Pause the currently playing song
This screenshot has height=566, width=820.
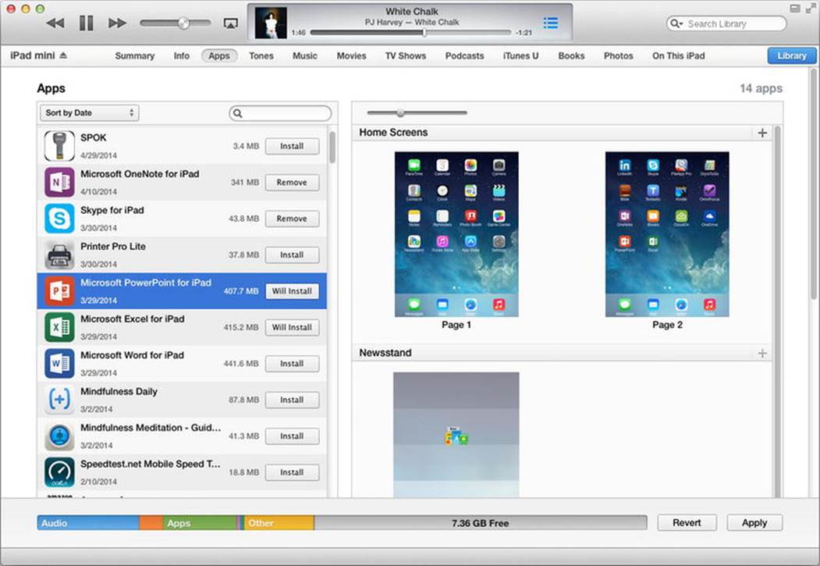point(87,23)
